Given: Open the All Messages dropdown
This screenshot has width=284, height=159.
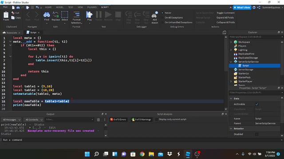Looking at the screenshot, I should point(12,120).
